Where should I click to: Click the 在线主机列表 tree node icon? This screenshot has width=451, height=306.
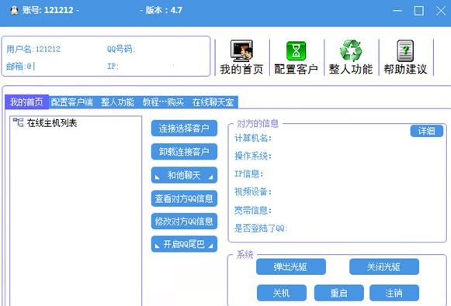(x=18, y=122)
